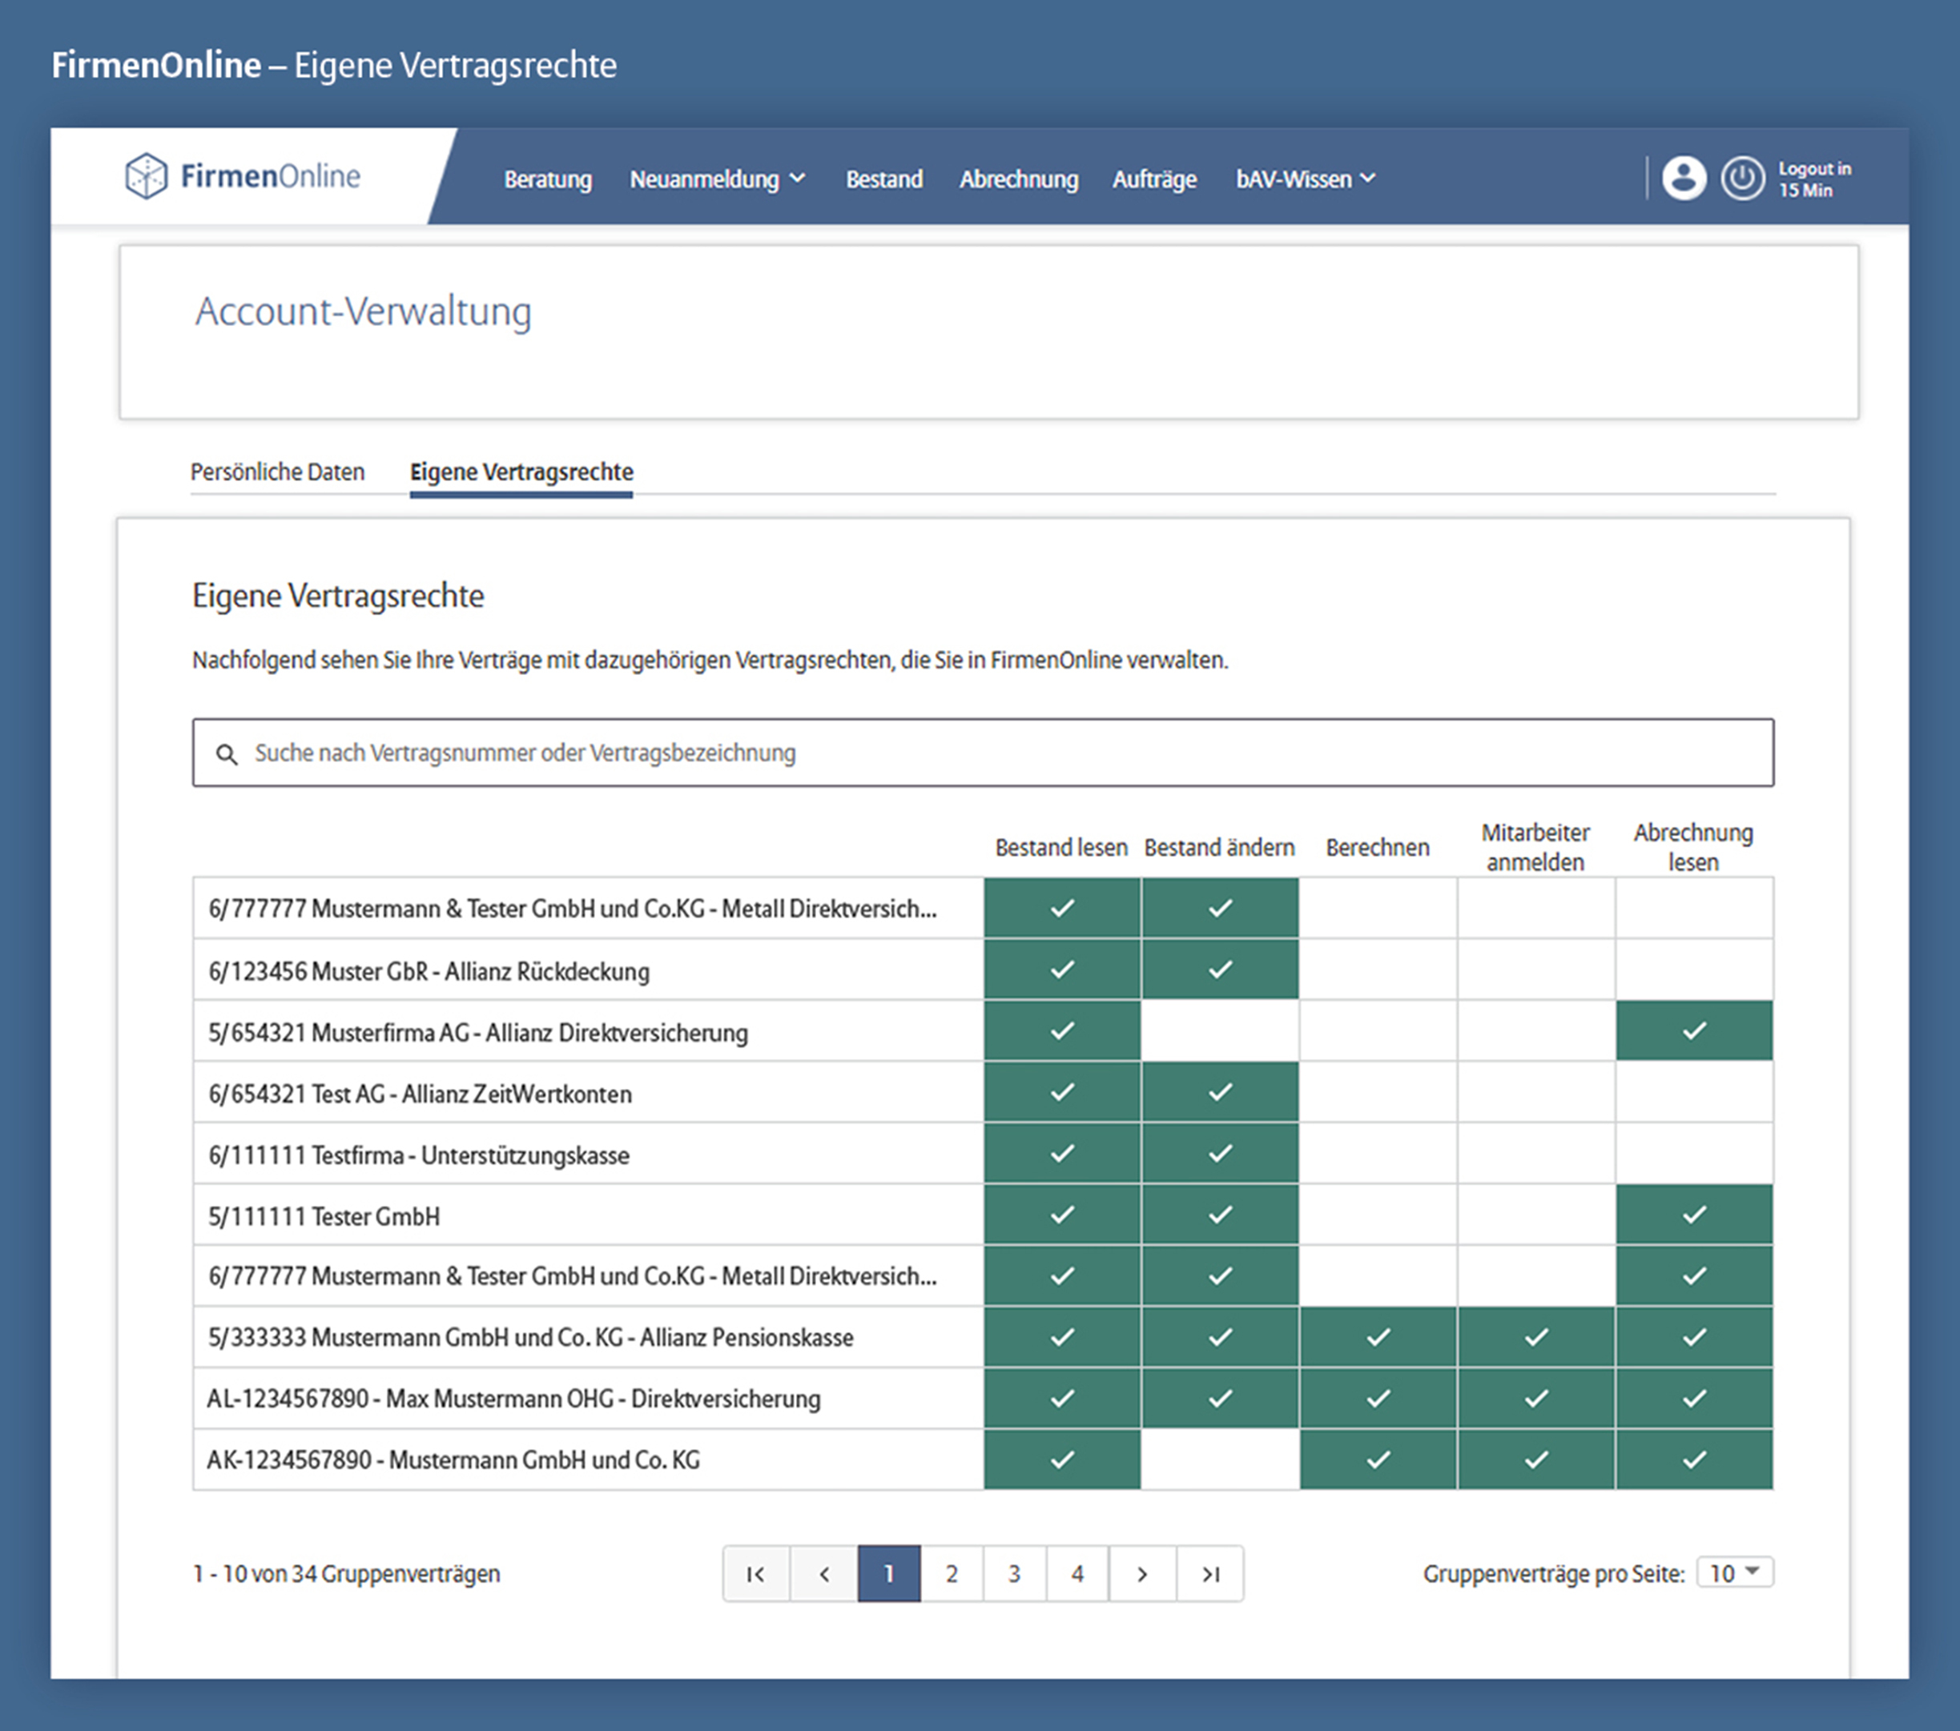Toggle Berechnen for 5/333333 Mustermann GmbH
Image resolution: width=1960 pixels, height=1731 pixels.
point(1378,1338)
